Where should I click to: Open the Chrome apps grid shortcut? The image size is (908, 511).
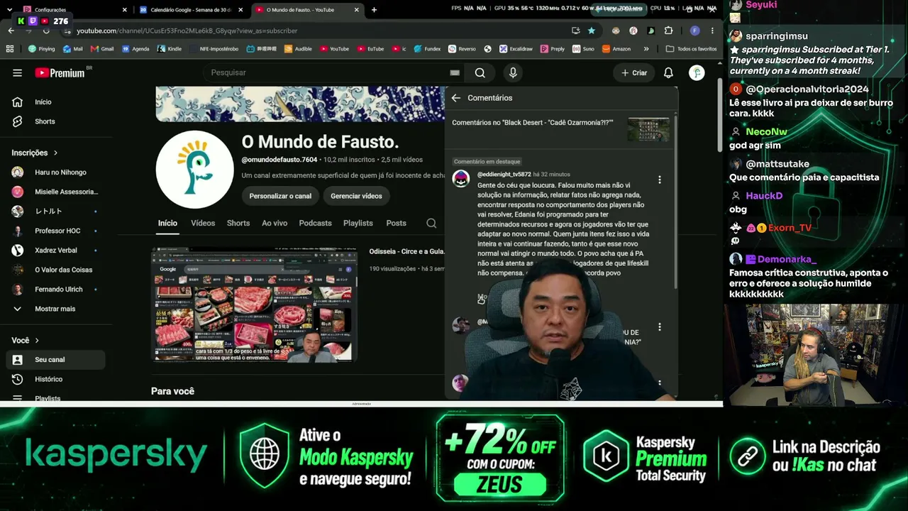[x=10, y=49]
